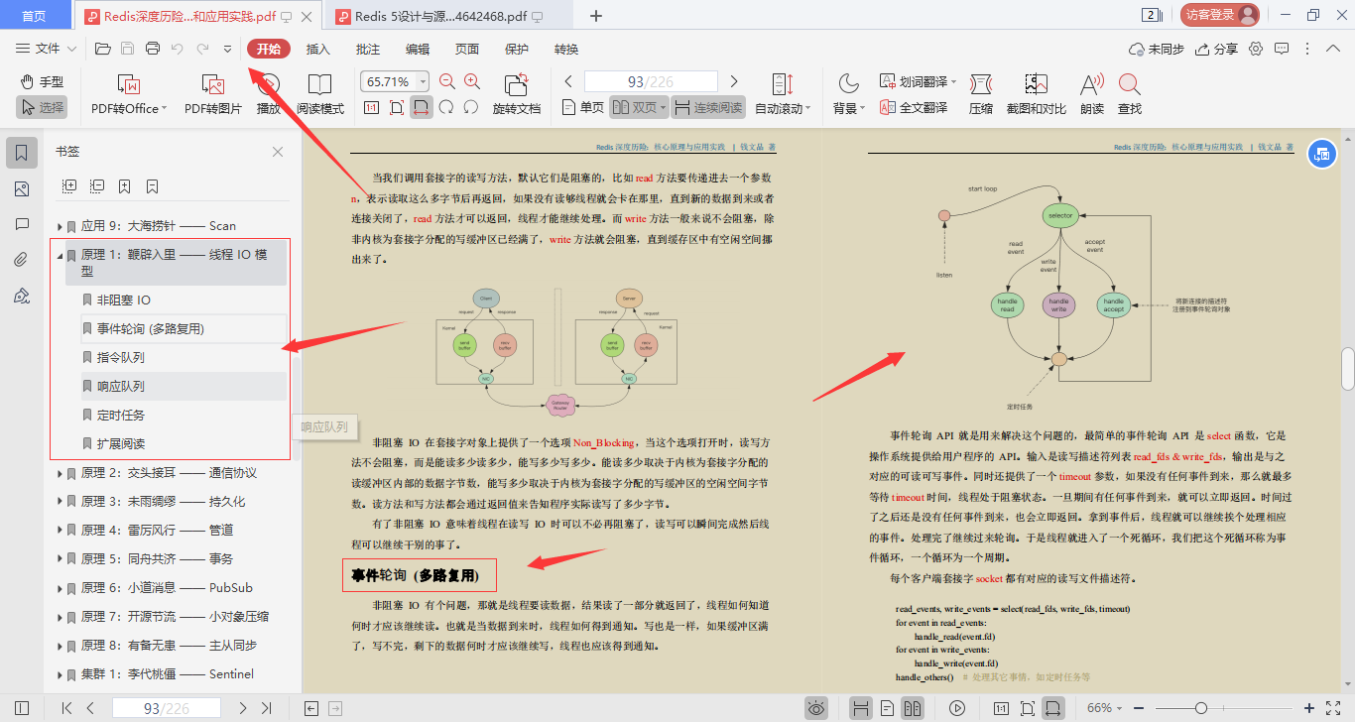Open the PDF转Office conversion tool
1355x722 pixels.
(129, 94)
